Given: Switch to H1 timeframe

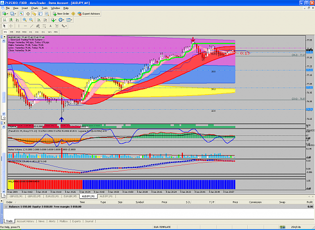Looking at the screenshot, I should 31,32.
